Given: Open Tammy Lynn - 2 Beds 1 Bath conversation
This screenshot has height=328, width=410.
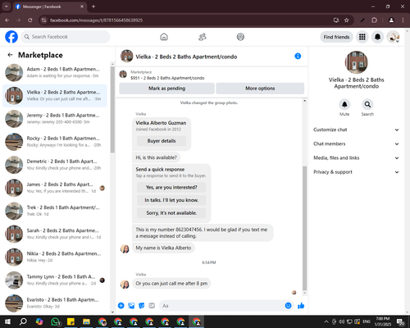Looking at the screenshot, I should pos(55,280).
